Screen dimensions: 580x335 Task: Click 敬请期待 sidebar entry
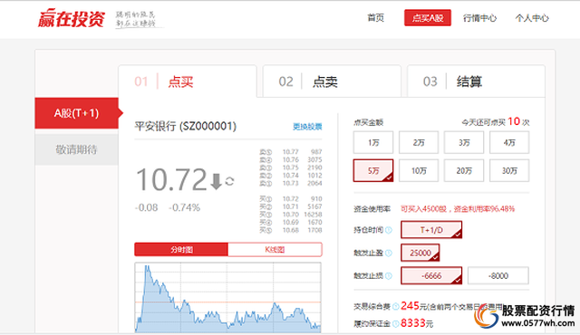pos(76,149)
